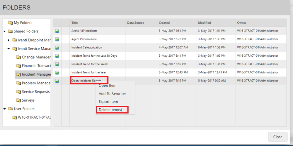Select Incident Trend for the Year title
This screenshot has height=146, width=293.
point(89,72)
